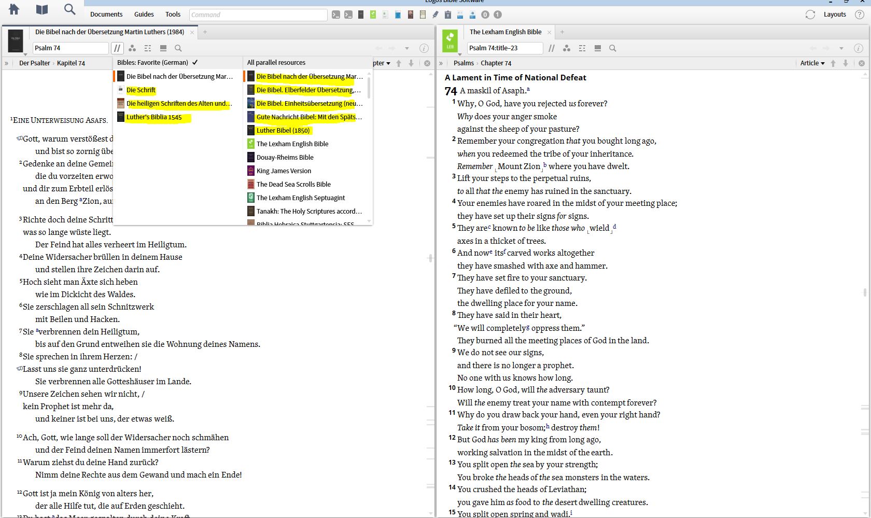Toggle parallel resources in the Lexham panel

(552, 48)
